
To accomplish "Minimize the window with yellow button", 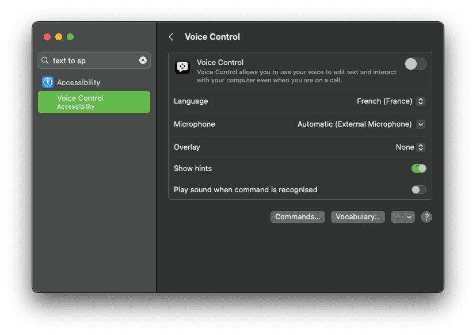I will coord(59,37).
